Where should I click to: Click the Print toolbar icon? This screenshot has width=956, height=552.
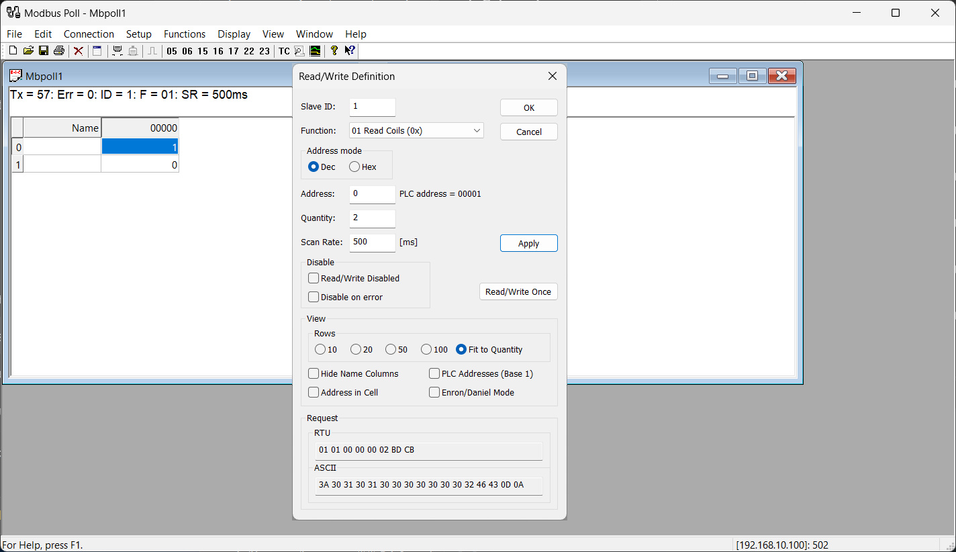point(59,51)
